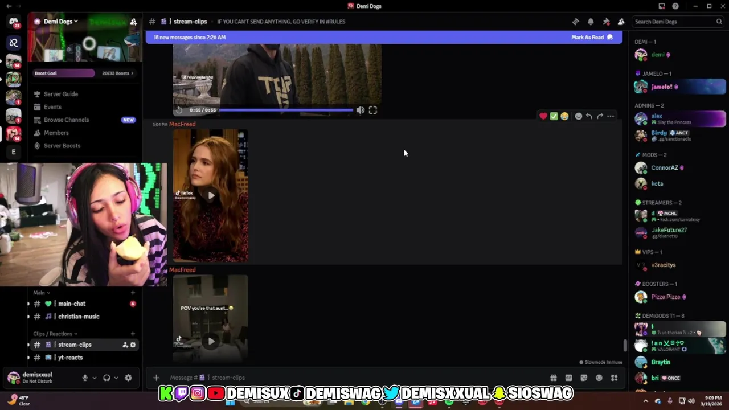The image size is (729, 410).
Task: Expand microphone input options chevron
Action: (95, 378)
